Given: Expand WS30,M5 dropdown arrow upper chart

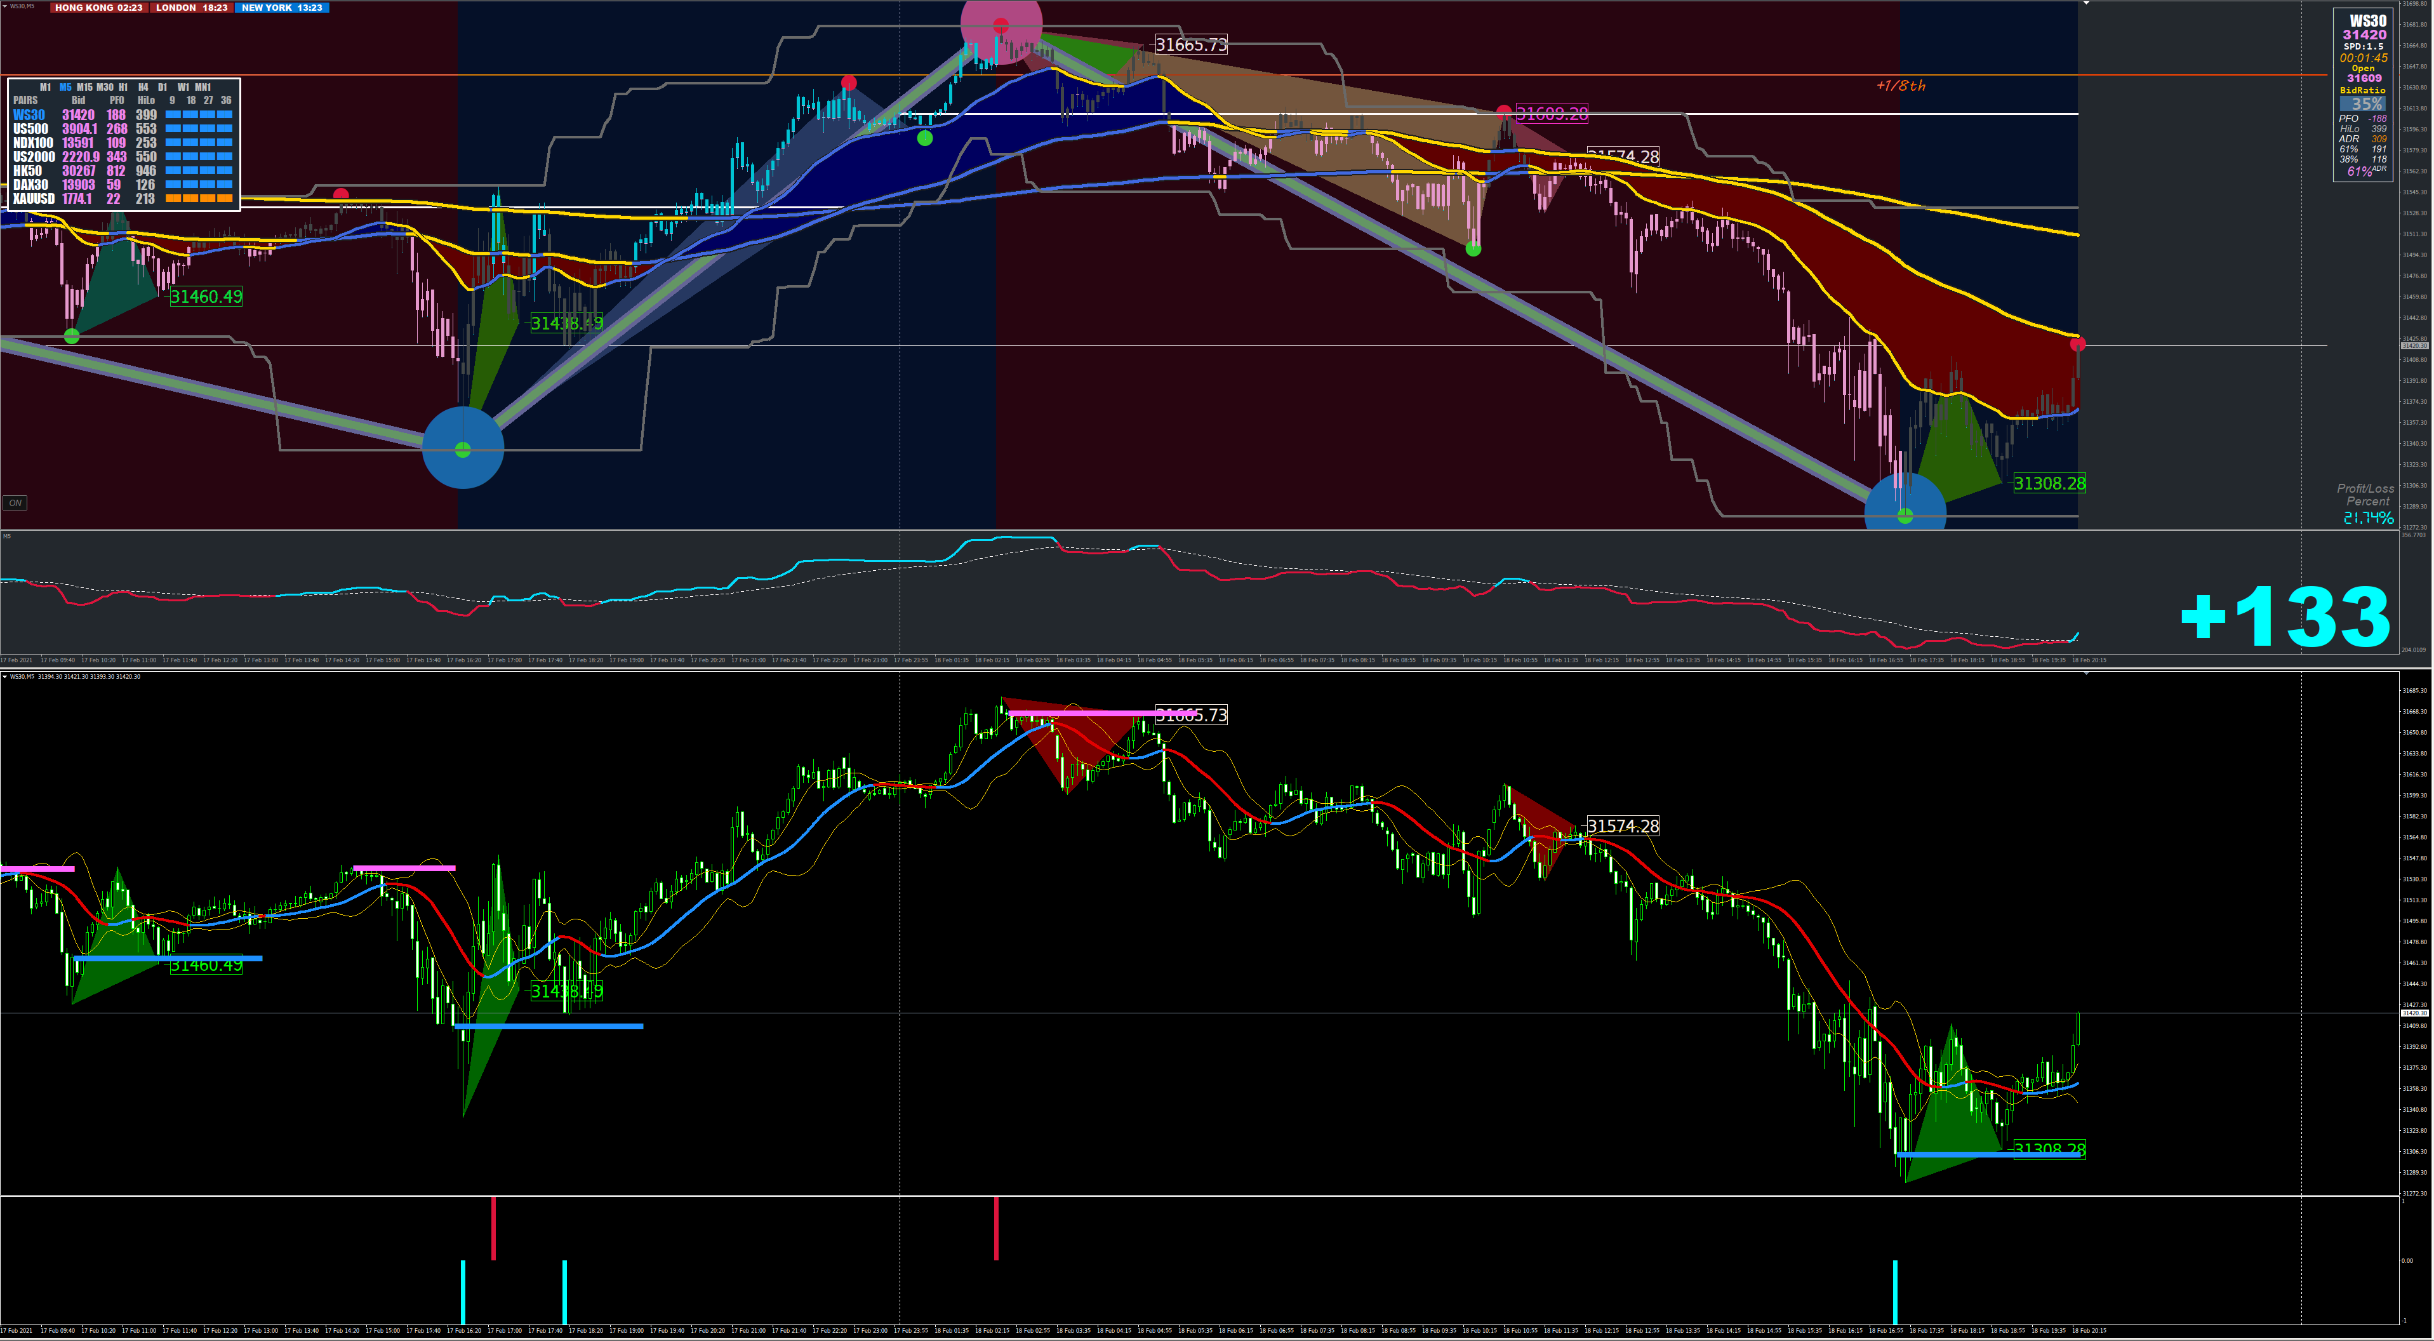Looking at the screenshot, I should [4, 6].
